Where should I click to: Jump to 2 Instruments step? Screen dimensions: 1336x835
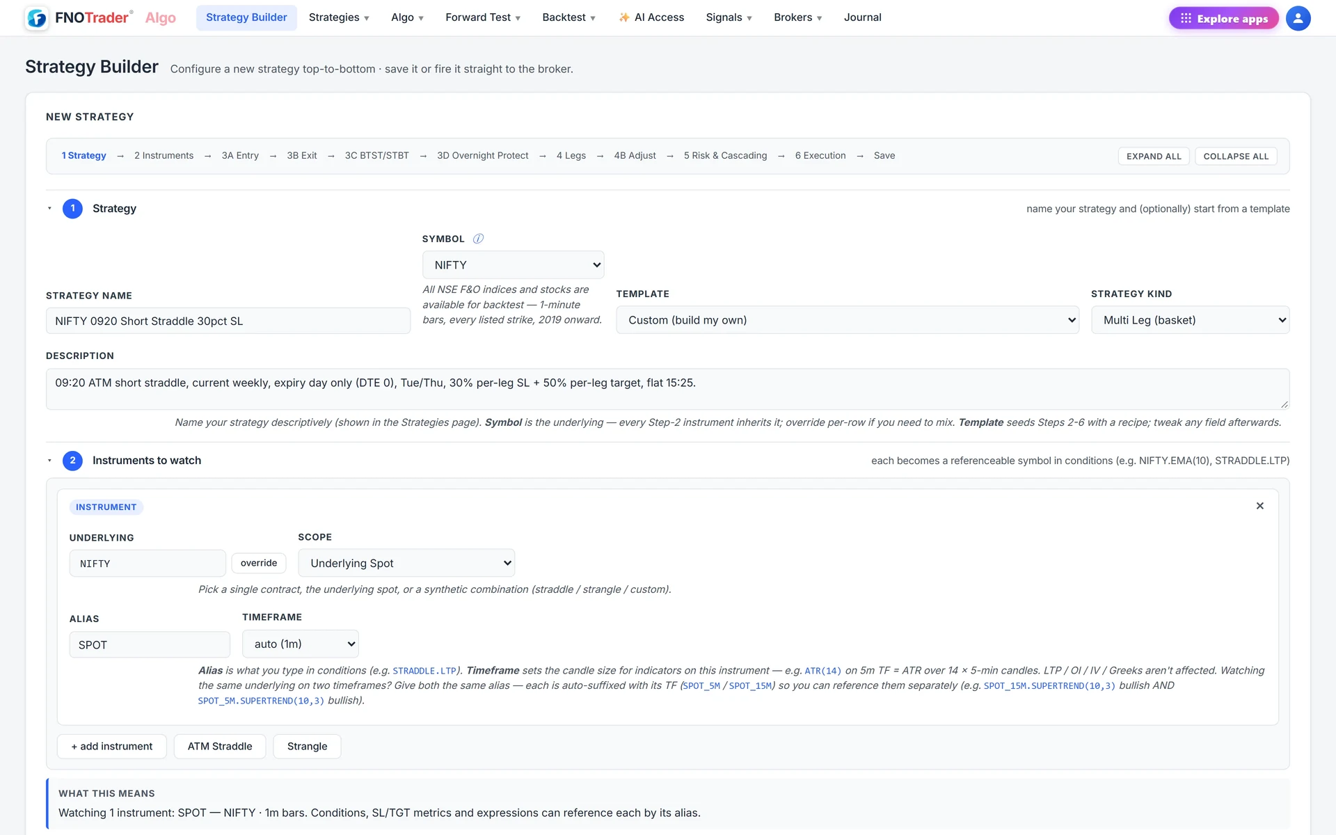coord(164,156)
